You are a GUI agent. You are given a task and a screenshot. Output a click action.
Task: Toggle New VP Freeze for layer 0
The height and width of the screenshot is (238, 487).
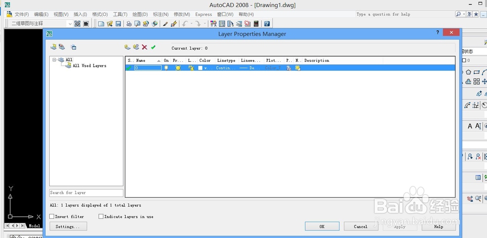298,68
